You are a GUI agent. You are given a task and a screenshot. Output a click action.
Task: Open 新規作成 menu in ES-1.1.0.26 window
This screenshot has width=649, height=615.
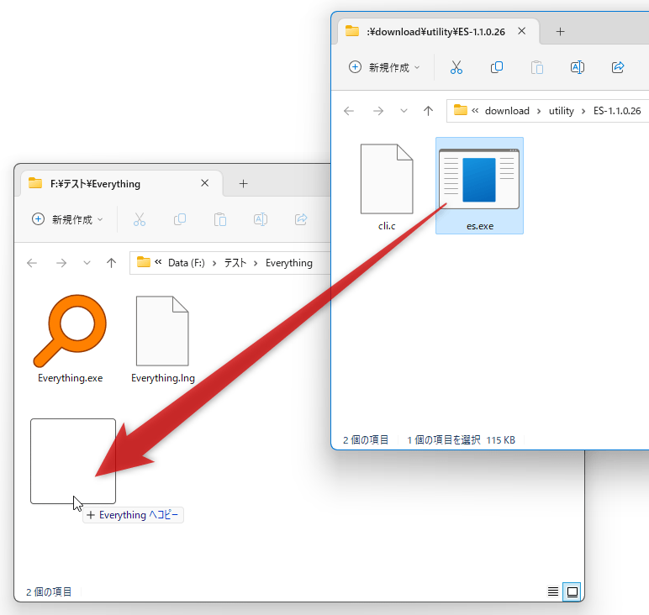pos(384,67)
